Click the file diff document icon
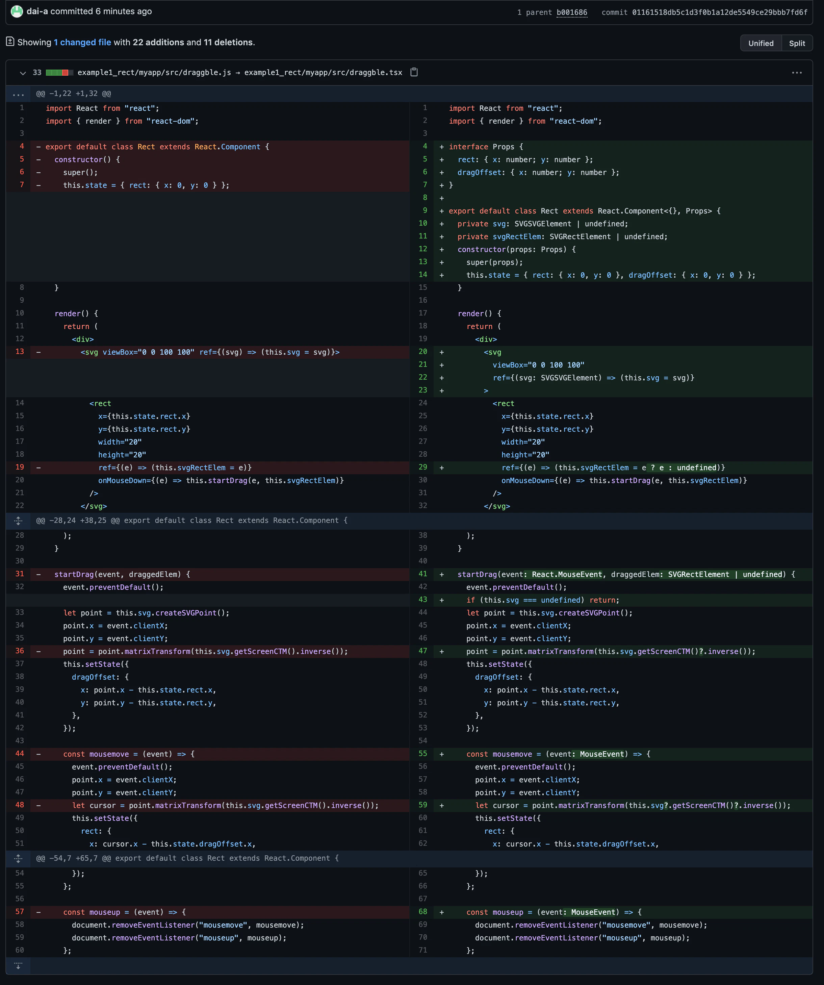Viewport: 824px width, 985px height. [x=10, y=42]
